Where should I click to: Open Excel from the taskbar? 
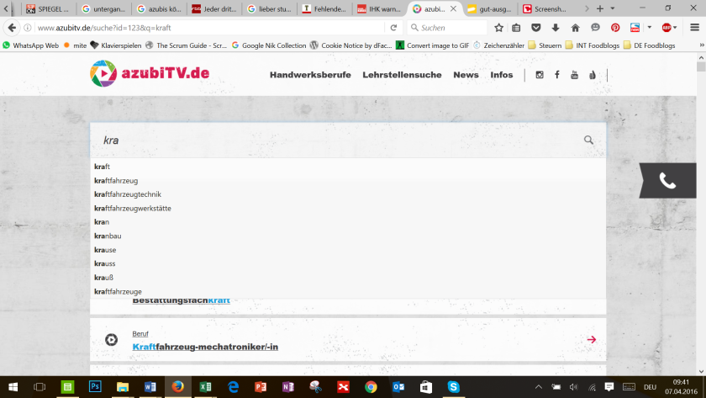[205, 387]
